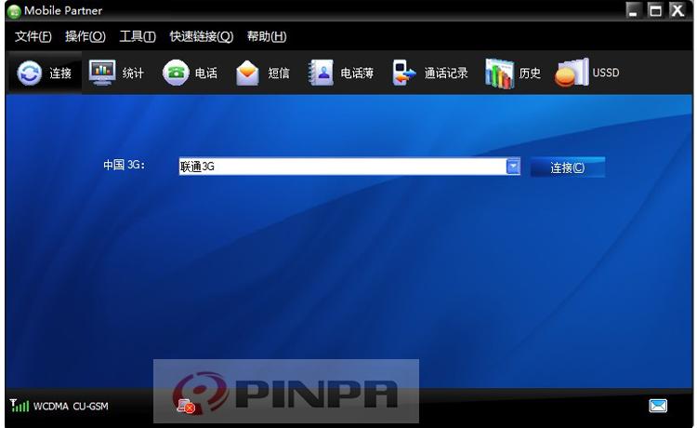This screenshot has width=697, height=428.
Task: Click the WCDMA network type text
Action: [x=51, y=407]
